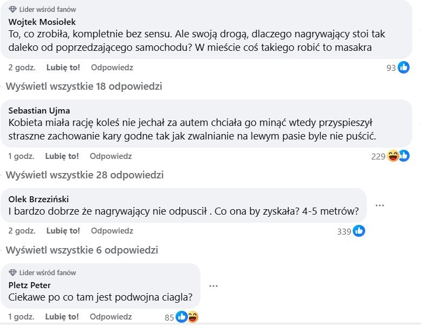421x333 pixels.
Task: Click like reaction icon on Wojtek Mosiołek's comment
Action: [x=404, y=68]
